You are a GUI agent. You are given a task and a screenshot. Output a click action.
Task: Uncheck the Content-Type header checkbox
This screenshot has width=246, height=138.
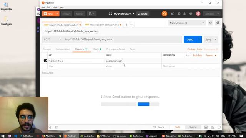coord(45,61)
